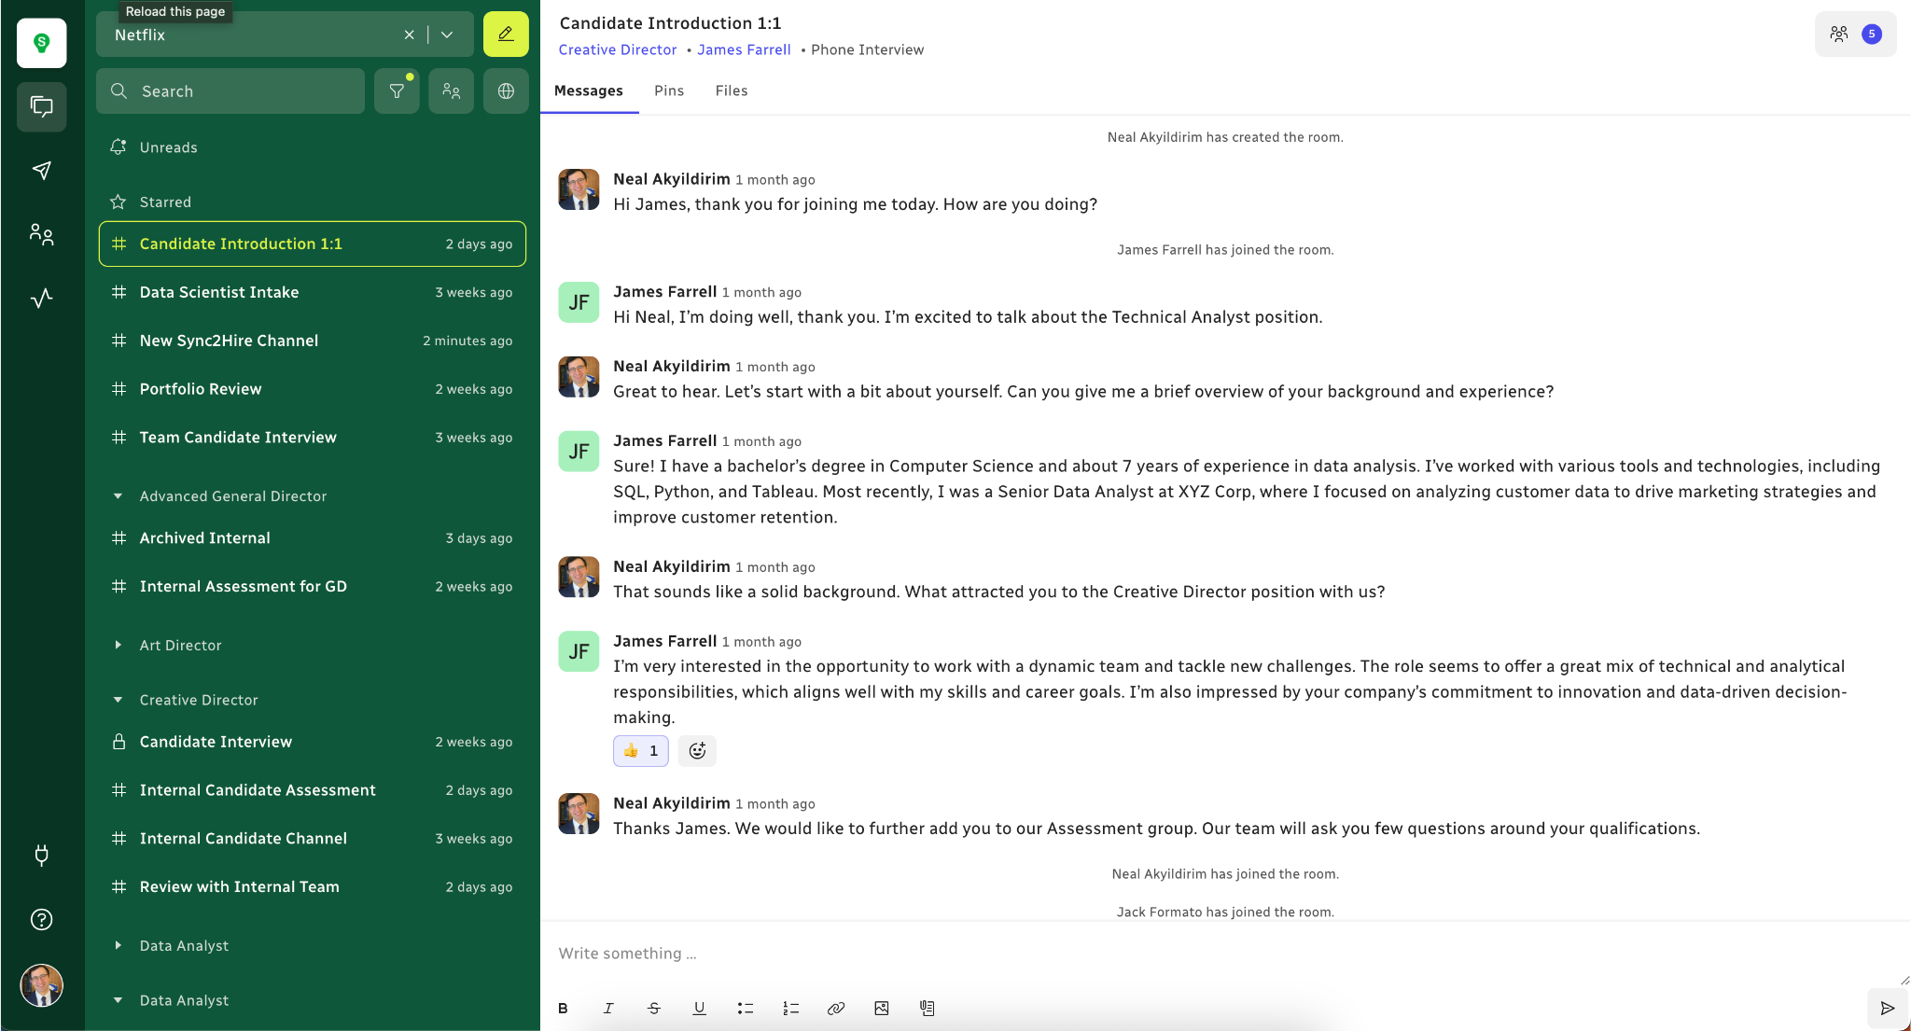Open the activity pulse icon in left rail
This screenshot has width=1911, height=1031.
[x=42, y=298]
